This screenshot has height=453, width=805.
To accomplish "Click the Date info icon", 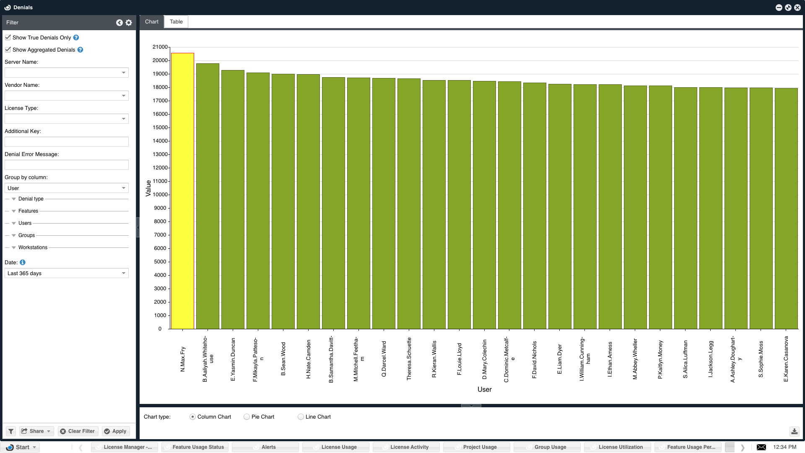I will tap(23, 262).
